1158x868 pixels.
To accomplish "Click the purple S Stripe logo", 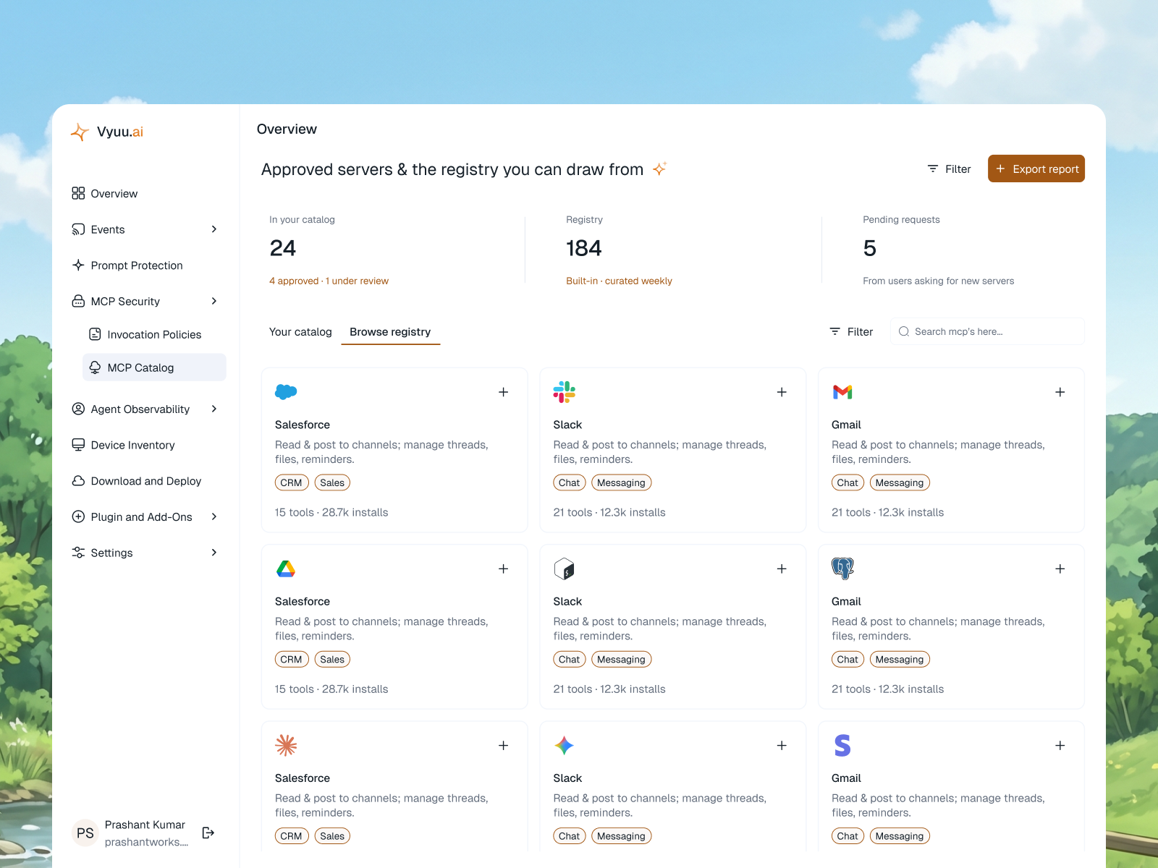I will [x=842, y=745].
